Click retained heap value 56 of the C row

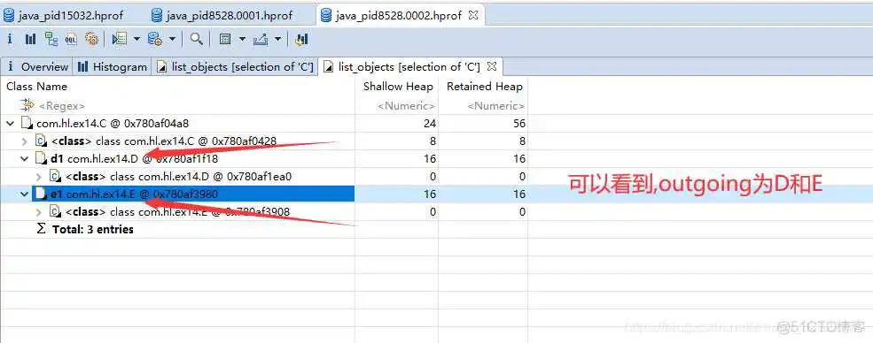point(518,123)
